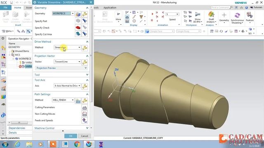Viewport: 264px width, 148px height.
Task: Switch to the Home tab
Action: click(x=17, y=7)
